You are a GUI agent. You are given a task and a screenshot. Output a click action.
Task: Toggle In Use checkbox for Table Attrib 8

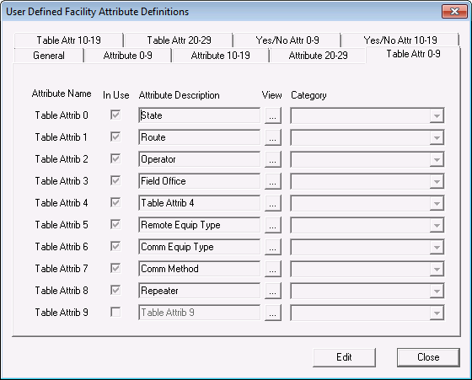(115, 291)
